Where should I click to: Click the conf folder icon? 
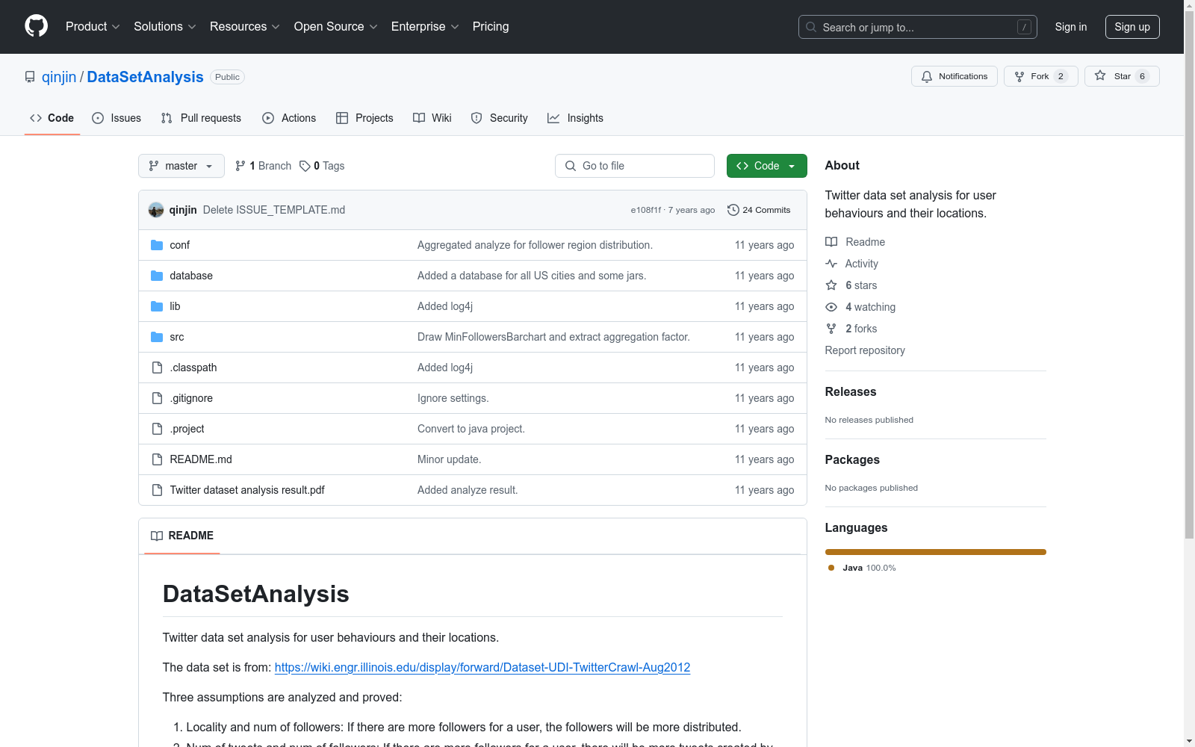point(157,245)
